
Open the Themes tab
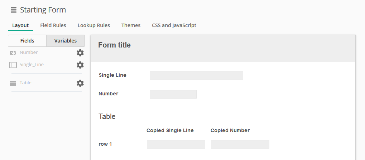pos(131,25)
